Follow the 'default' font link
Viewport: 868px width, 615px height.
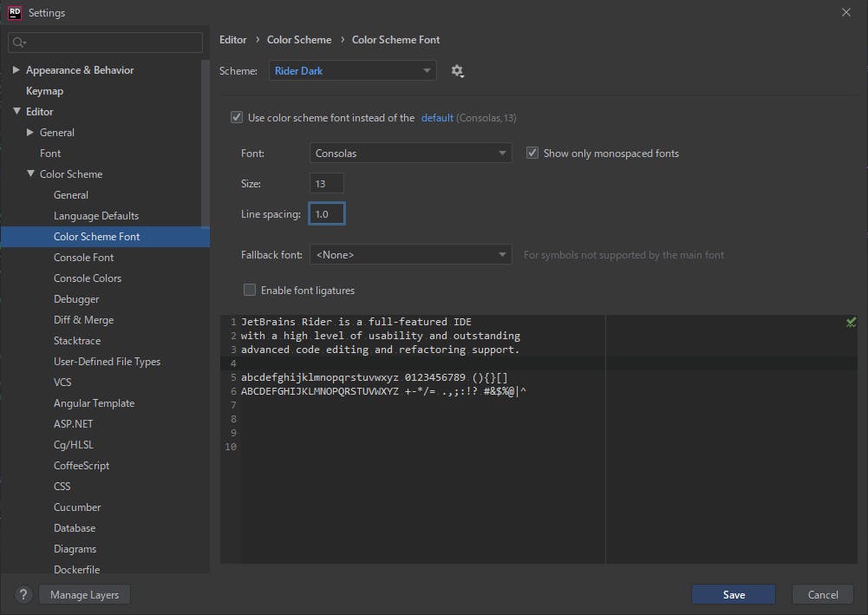[437, 117]
